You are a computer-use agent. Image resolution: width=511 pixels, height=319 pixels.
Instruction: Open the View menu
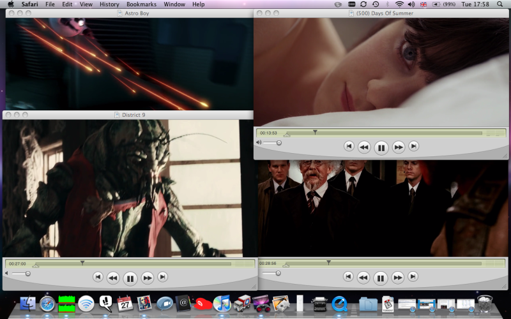coord(86,4)
